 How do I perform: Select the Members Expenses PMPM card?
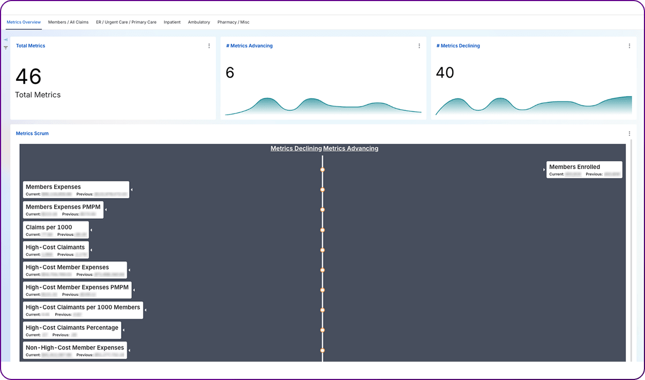63,210
